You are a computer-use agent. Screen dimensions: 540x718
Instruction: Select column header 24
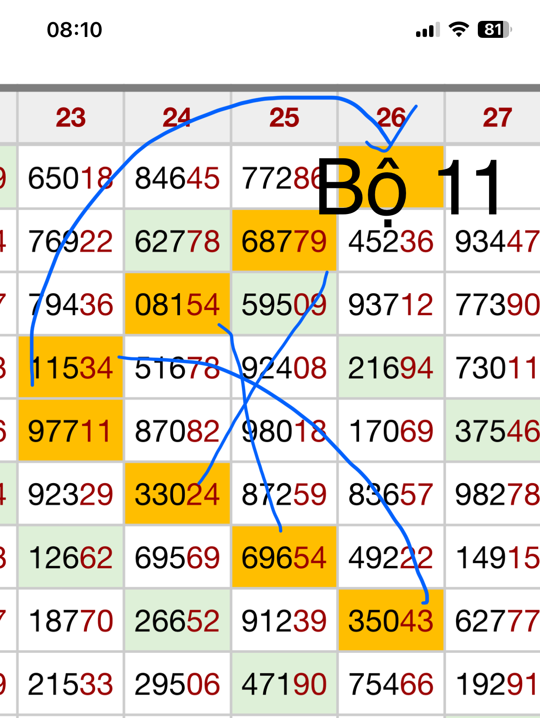[x=177, y=117]
